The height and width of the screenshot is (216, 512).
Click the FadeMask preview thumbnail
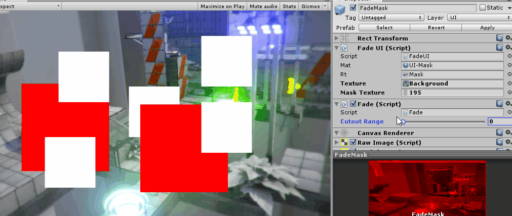(427, 188)
